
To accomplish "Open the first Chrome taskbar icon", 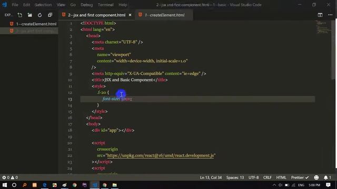I will coord(75,185).
